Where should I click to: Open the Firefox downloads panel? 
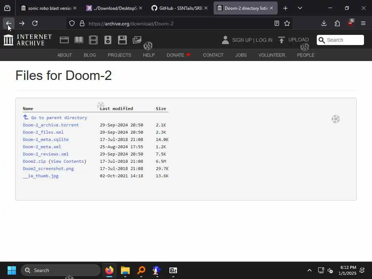[324, 23]
